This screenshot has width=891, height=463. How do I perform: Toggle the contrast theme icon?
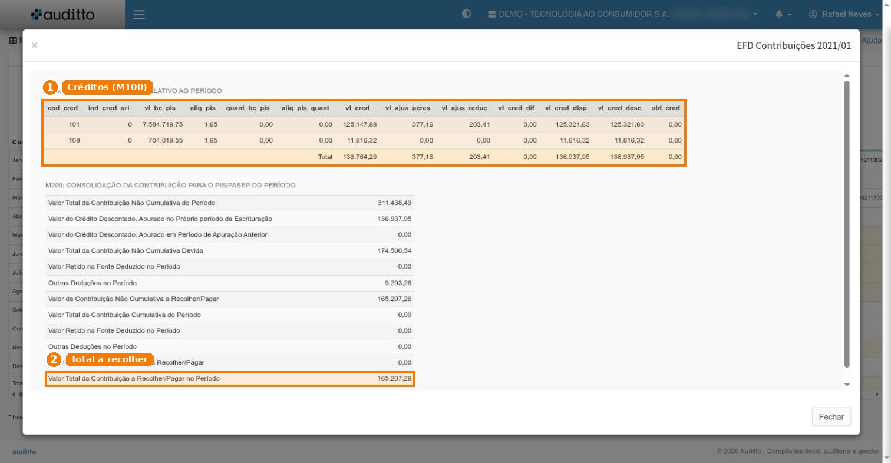coord(467,14)
